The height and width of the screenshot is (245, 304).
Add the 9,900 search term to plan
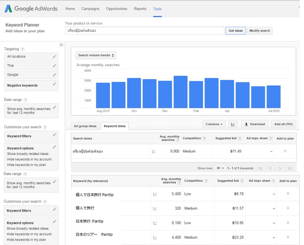tap(285, 151)
